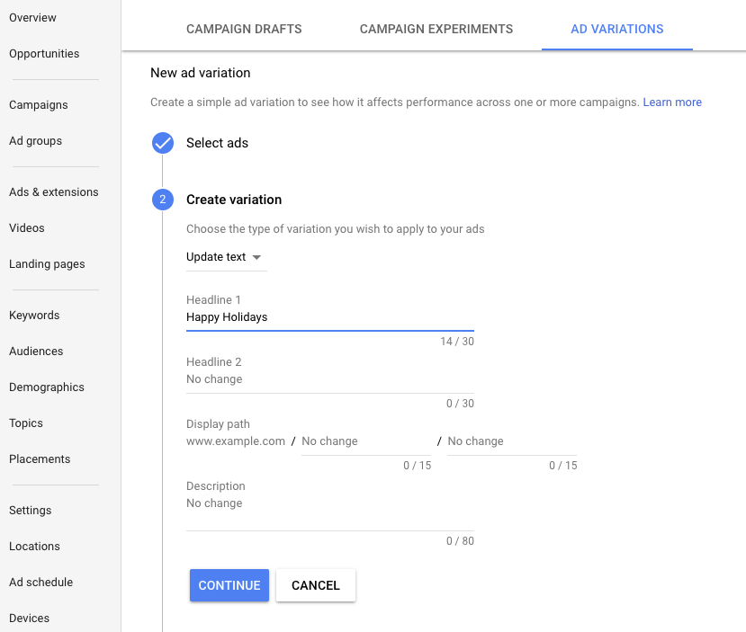Click into the Headline 1 field
Image resolution: width=746 pixels, height=632 pixels.
pyautogui.click(x=329, y=317)
